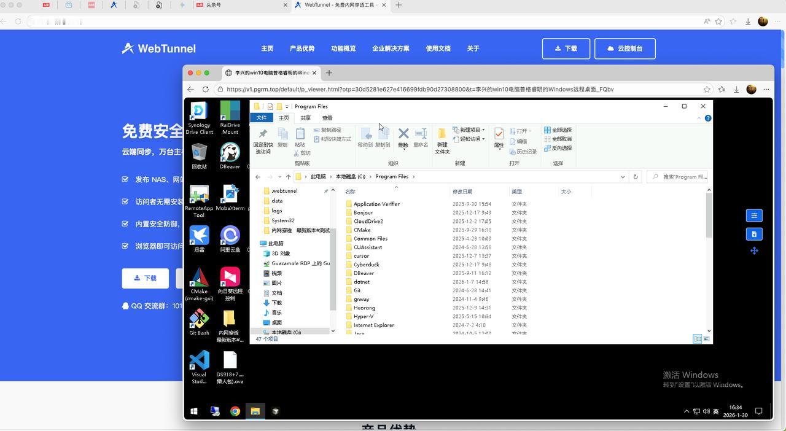
Task: Select the Recycle Bin (回收站) desktop icon
Action: [199, 156]
